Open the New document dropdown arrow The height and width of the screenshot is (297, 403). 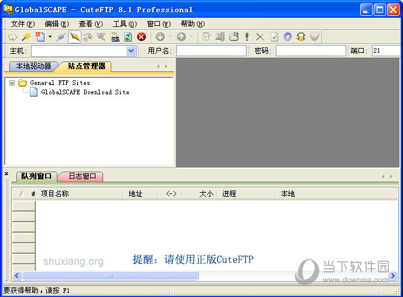click(50, 37)
